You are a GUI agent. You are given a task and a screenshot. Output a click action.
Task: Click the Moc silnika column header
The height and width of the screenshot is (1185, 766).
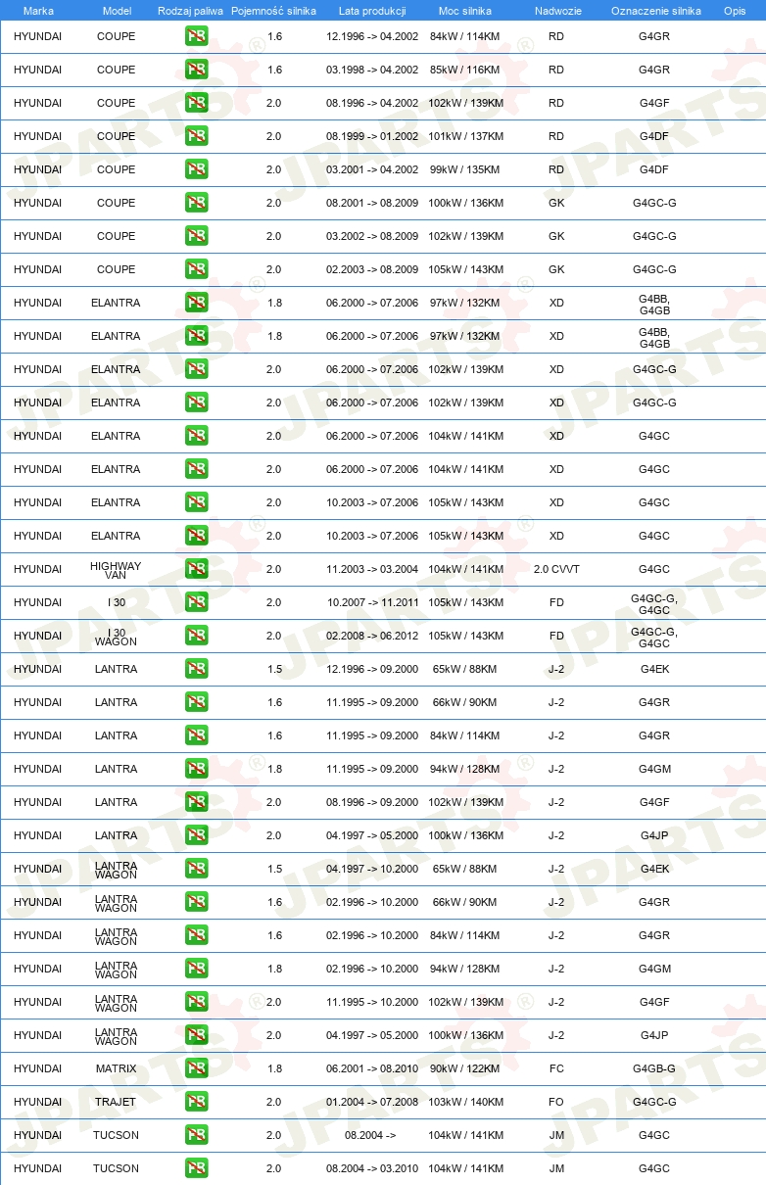465,11
